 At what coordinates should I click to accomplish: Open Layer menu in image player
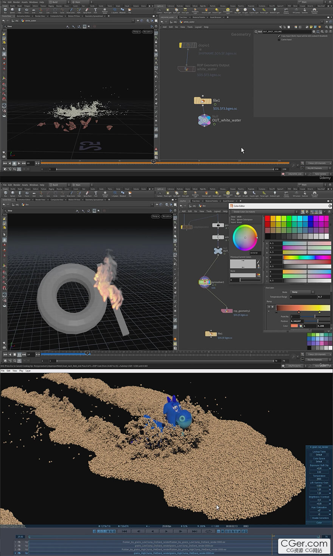pos(28,371)
